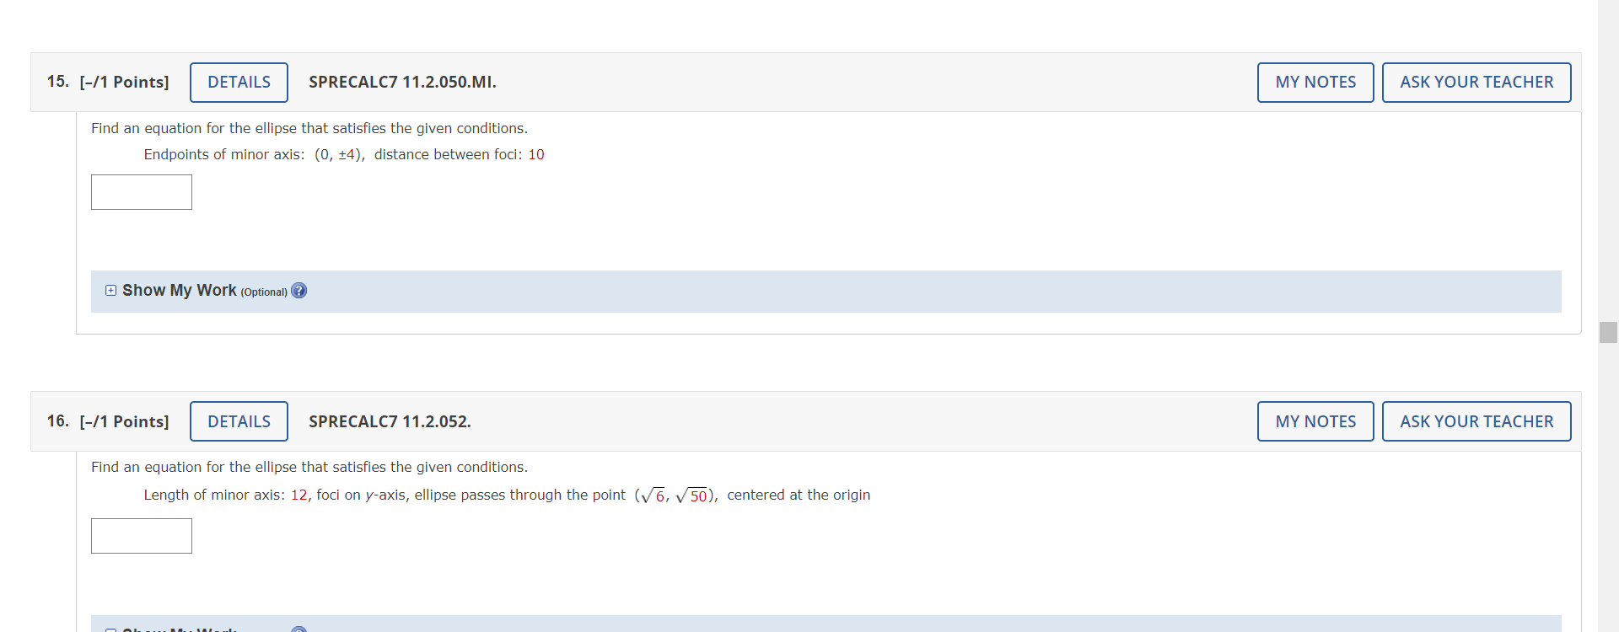Click the answer input box for problem 15
The height and width of the screenshot is (632, 1619).
coord(141,192)
